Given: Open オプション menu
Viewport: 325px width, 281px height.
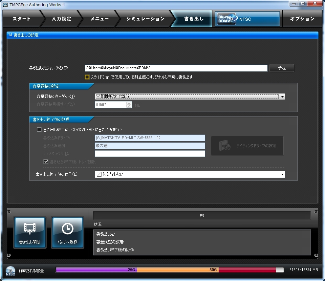Looking at the screenshot, I should pyautogui.click(x=302, y=19).
